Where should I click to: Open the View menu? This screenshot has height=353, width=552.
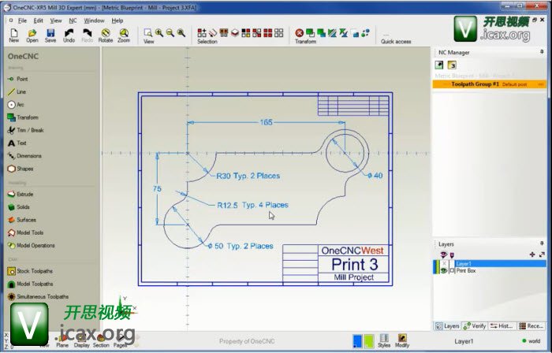(56, 20)
